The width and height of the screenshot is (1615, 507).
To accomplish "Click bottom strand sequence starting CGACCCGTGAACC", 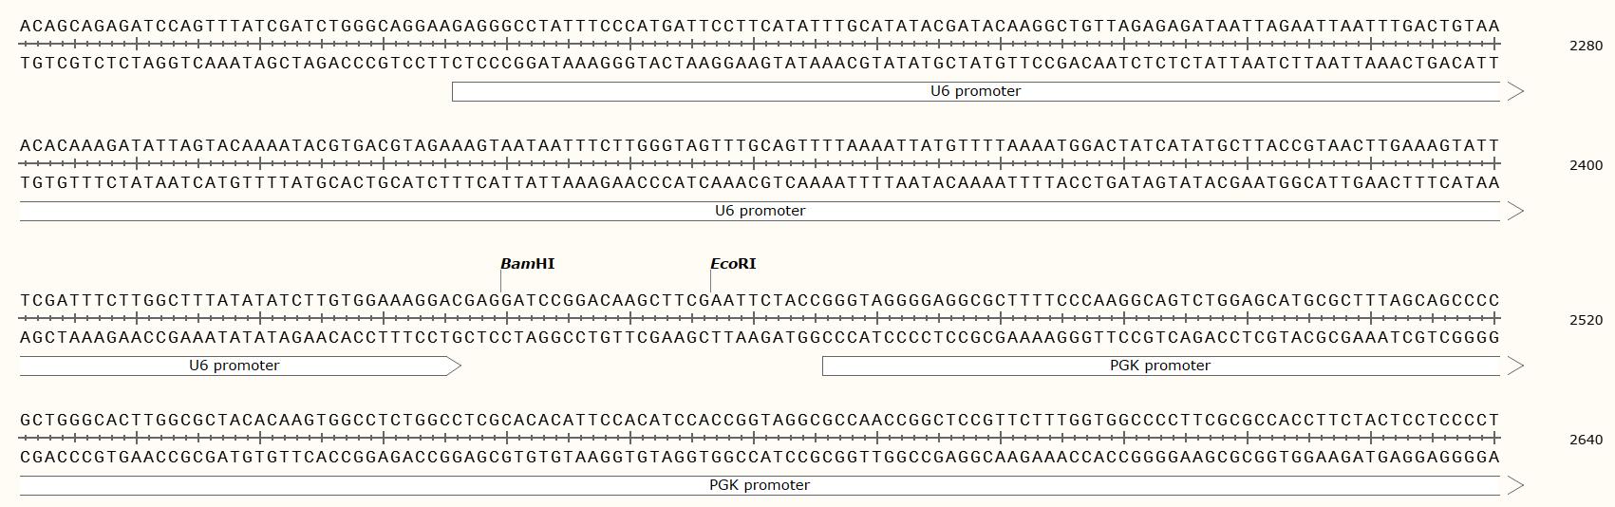I will 760,457.
